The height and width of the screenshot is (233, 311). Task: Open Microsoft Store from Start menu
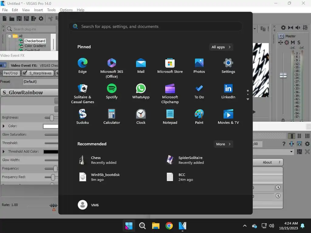(170, 66)
